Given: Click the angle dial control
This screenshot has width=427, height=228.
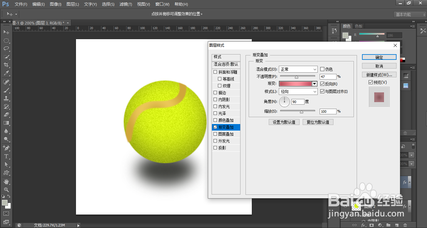Looking at the screenshot, I should (284, 101).
